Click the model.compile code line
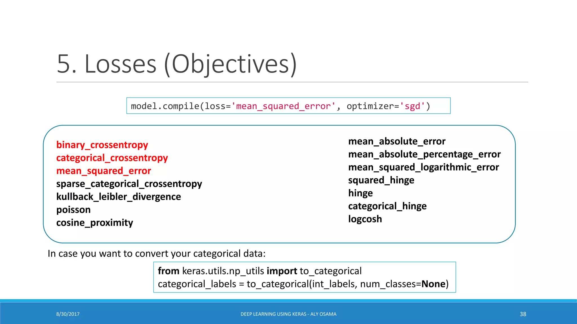 tap(281, 106)
